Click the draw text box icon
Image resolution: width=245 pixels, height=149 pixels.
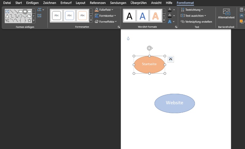40,16
